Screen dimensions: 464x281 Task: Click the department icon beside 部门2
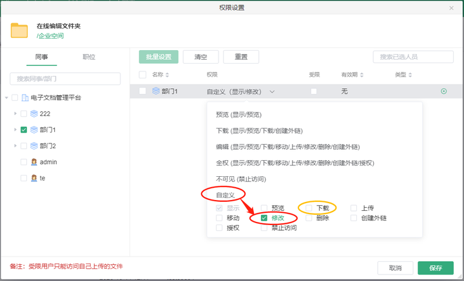point(34,146)
